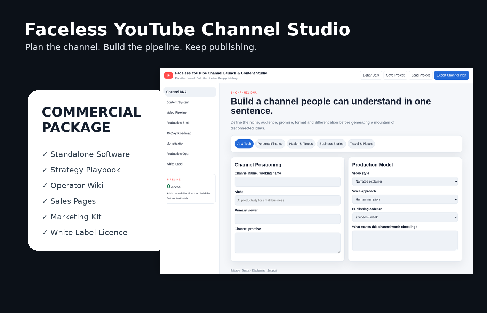Click the '1 · CHANNEL DNA' section label
487x313 pixels.
coord(243,93)
